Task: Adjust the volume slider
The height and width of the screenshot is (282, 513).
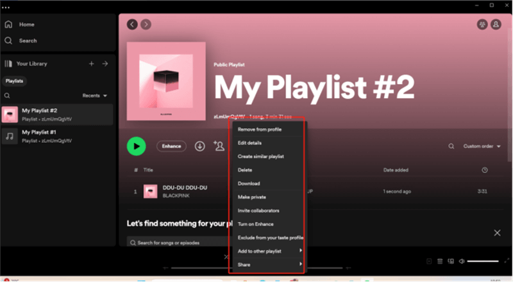Action: [483, 261]
